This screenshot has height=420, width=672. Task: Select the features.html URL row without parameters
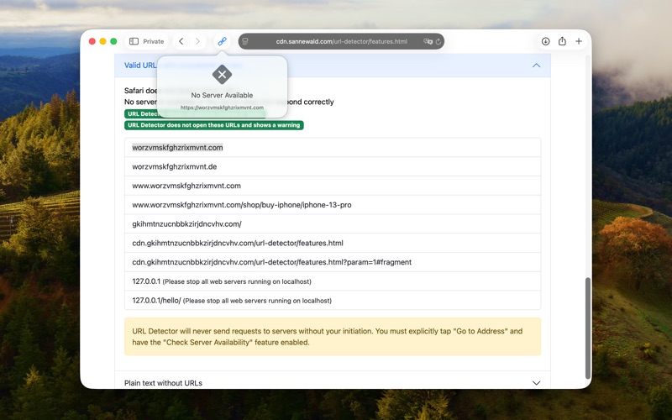333,243
